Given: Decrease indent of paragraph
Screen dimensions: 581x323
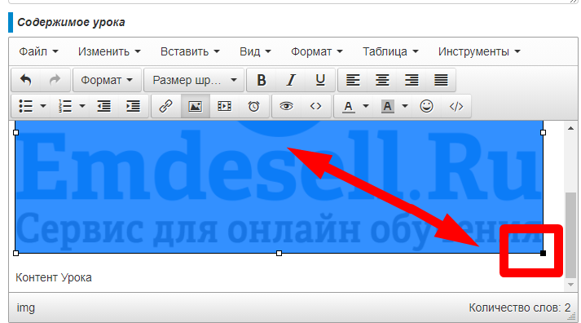Looking at the screenshot, I should click(x=104, y=106).
